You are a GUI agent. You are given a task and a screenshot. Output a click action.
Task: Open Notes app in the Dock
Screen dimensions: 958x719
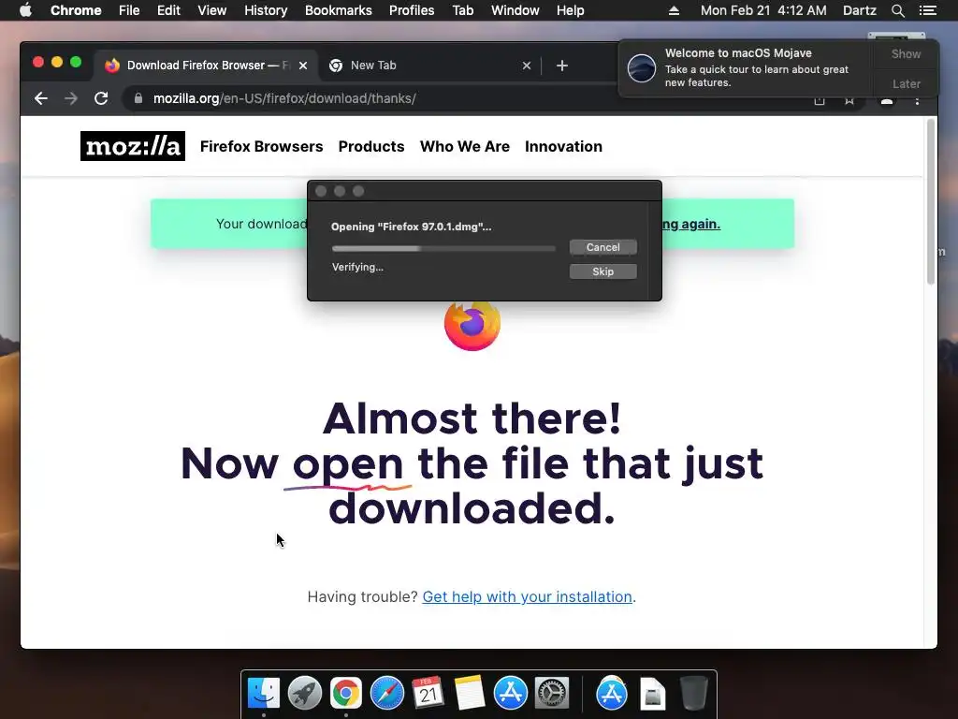(x=470, y=693)
